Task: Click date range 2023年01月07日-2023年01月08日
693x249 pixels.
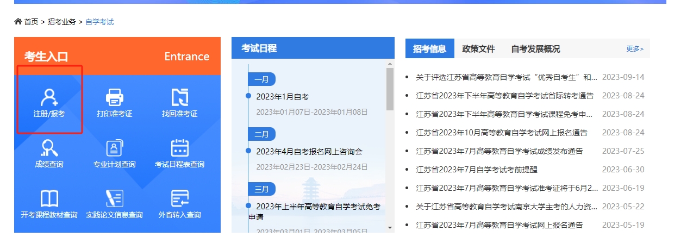Action: click(312, 112)
